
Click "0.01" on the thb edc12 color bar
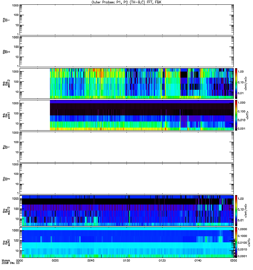[x=241, y=93]
